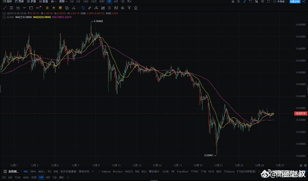Click the yellow MA(30):0.33082 value

[42, 17]
